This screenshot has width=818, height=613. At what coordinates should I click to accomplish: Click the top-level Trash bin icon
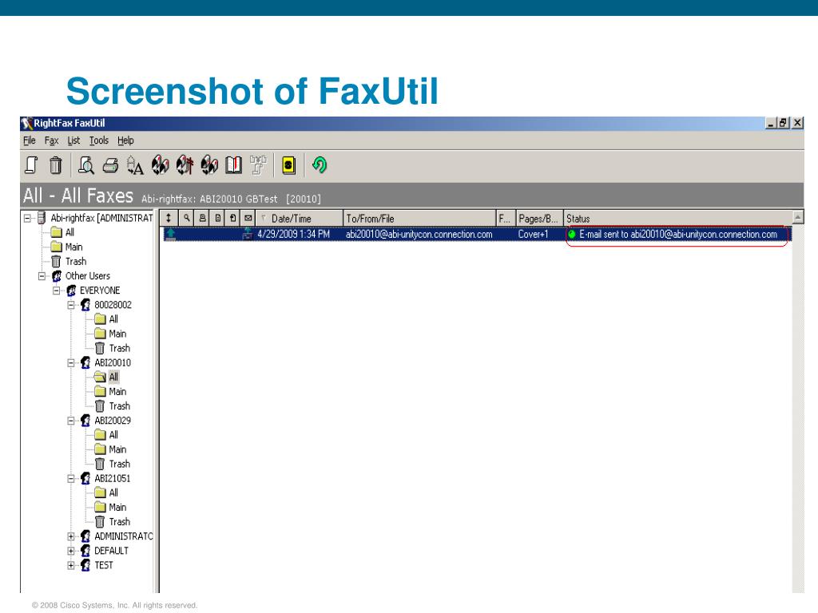(x=56, y=262)
